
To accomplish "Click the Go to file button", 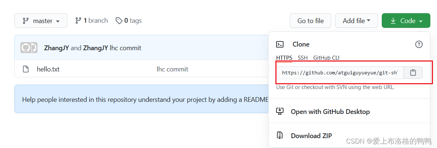I will (x=310, y=21).
